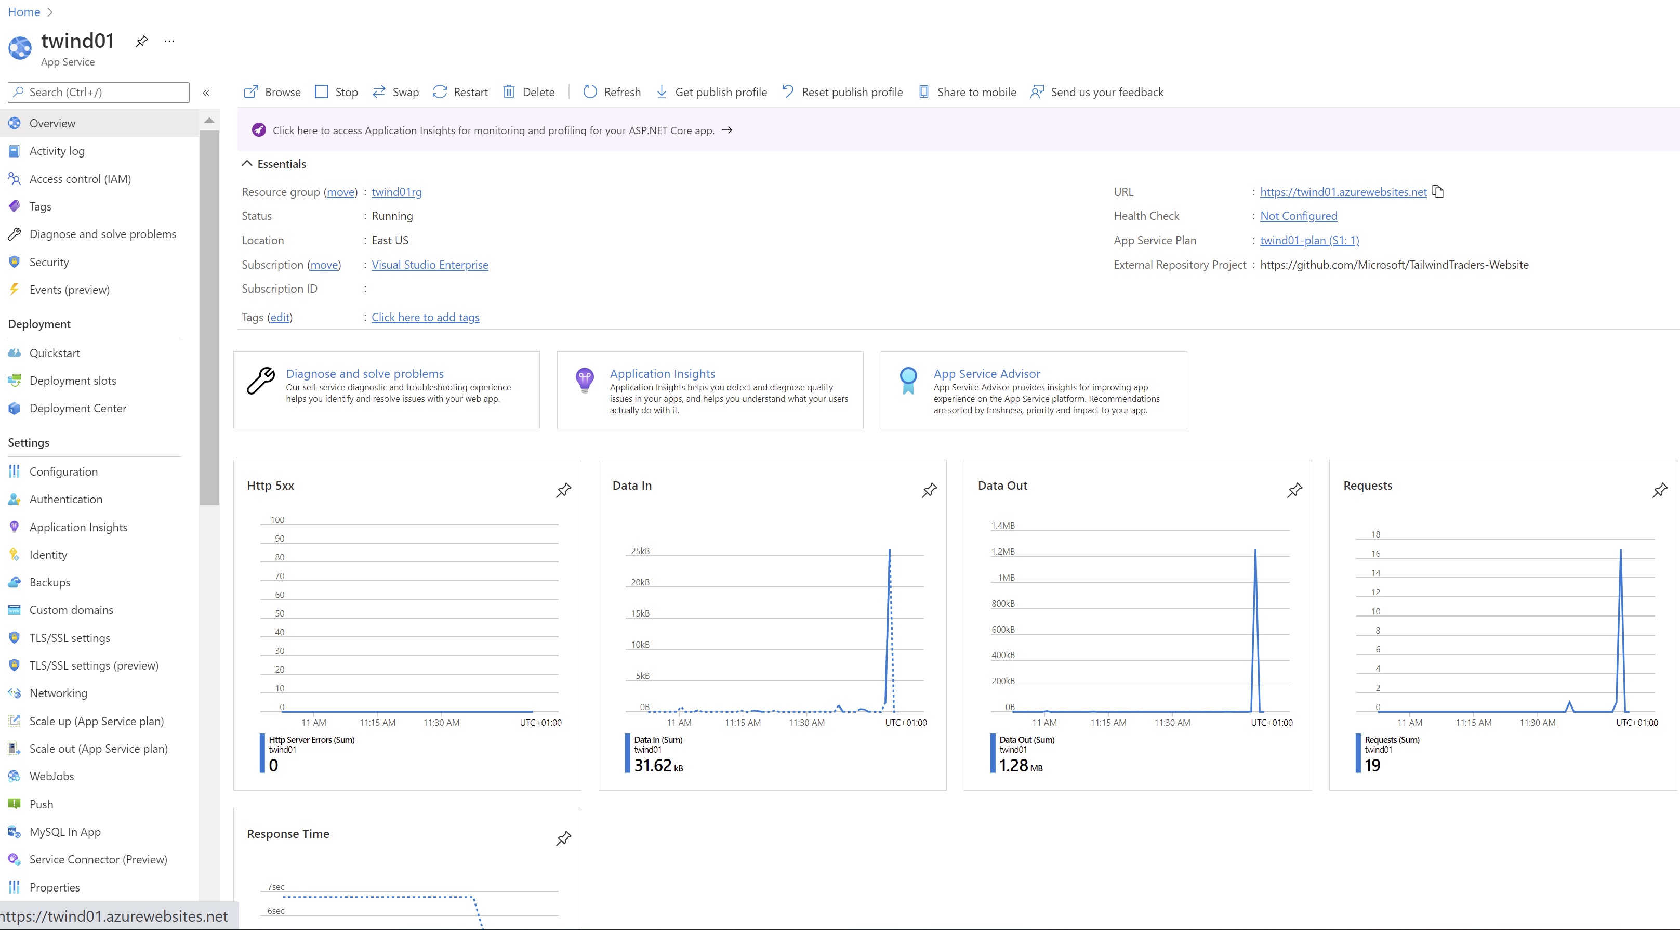Viewport: 1680px width, 930px height.
Task: Collapse the left navigation menu
Action: [206, 93]
